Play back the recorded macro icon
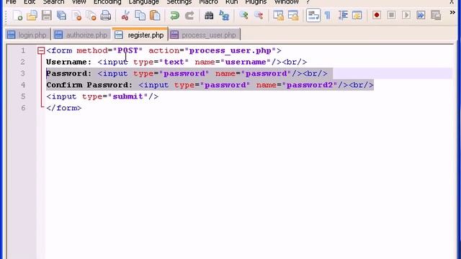This screenshot has width=461, height=259. 406,15
